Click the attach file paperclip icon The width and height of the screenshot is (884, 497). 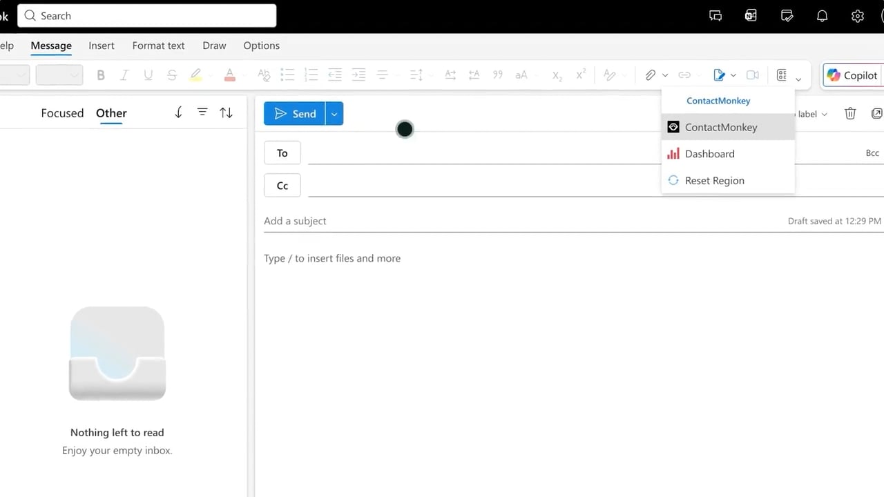(x=650, y=75)
